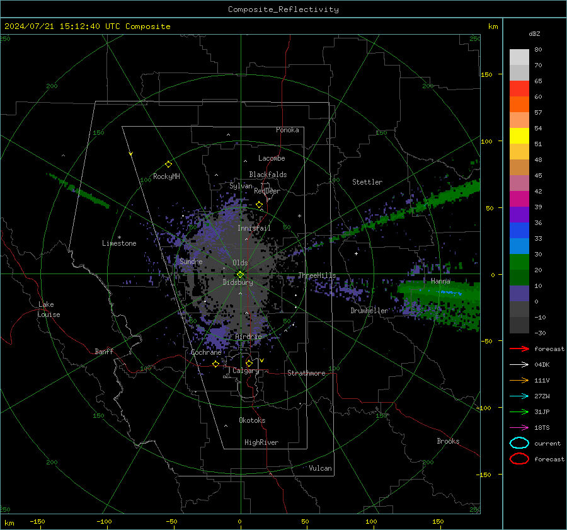Pick the red 60-65 dBZ color band
567x530 pixels.
(x=519, y=89)
